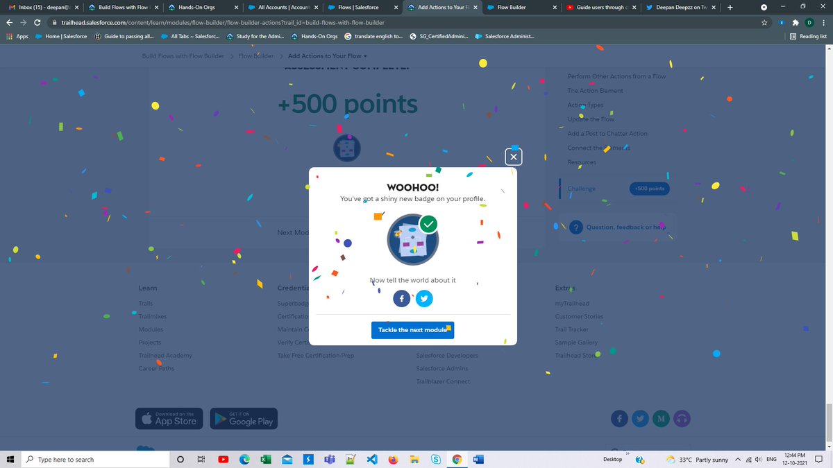Expand Add Actions to Your Flow dropdown
This screenshot has width=833, height=468.
(327, 55)
